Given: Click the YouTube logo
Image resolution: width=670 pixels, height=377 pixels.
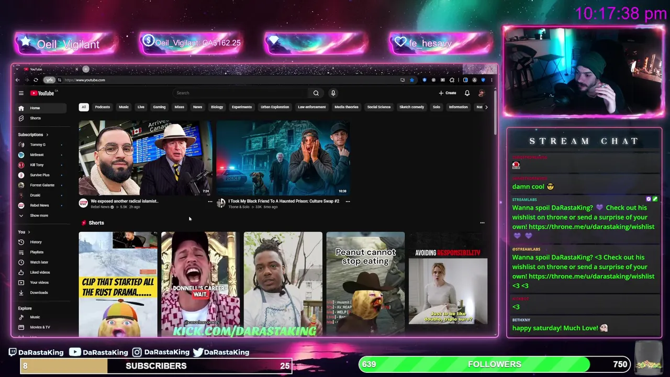Looking at the screenshot, I should tap(42, 93).
